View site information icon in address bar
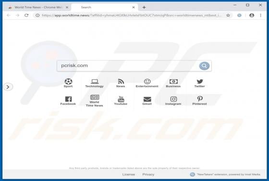Screen dimensions: 269x181 click(x=37, y=15)
